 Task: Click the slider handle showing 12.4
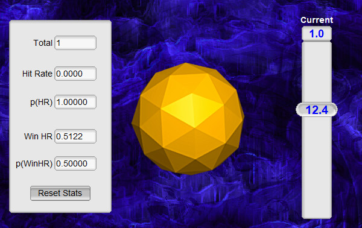click(317, 110)
